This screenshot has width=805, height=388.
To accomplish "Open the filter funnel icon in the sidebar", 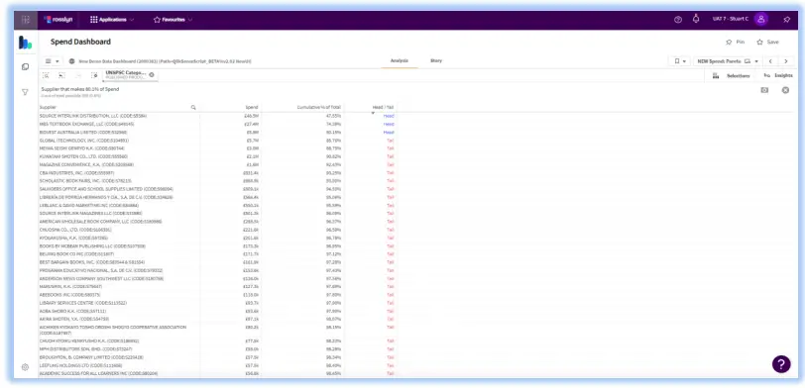I will click(x=25, y=92).
